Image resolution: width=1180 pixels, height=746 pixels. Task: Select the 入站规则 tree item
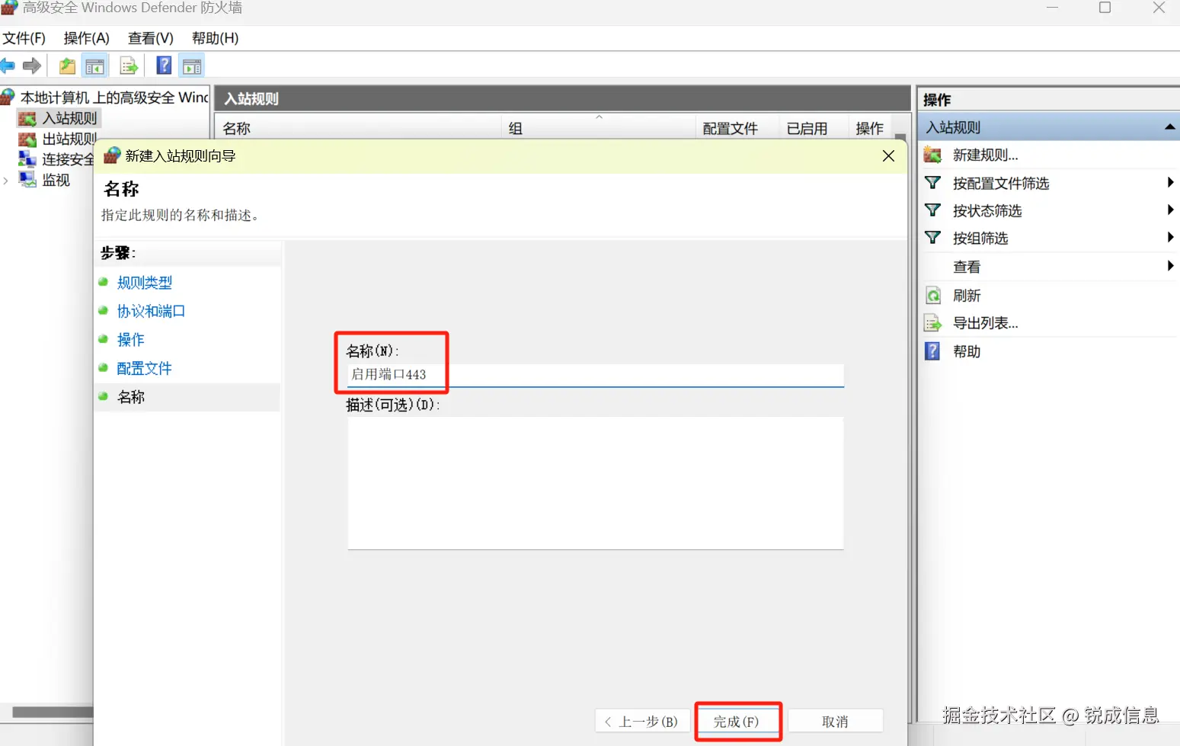point(68,117)
